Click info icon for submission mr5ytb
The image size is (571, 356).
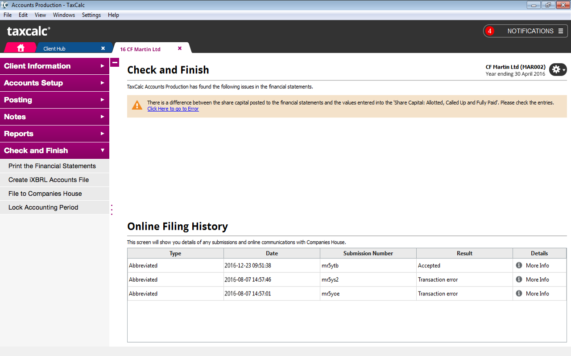tap(519, 265)
